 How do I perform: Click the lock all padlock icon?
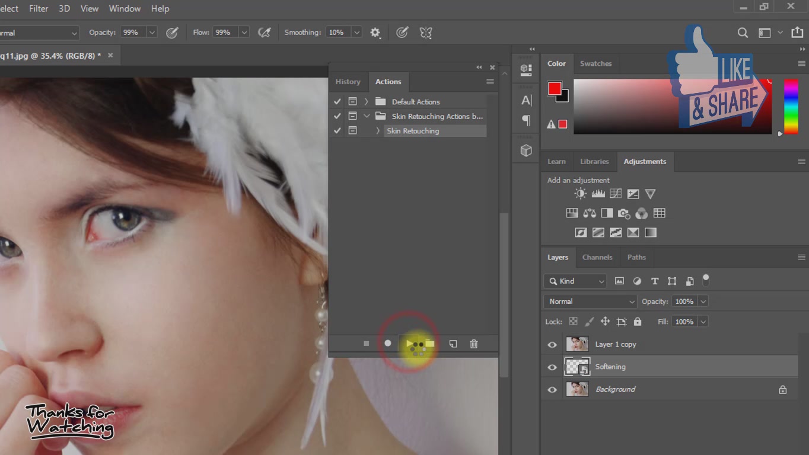coord(638,322)
